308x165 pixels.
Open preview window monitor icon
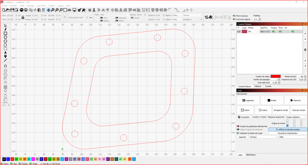pyautogui.click(x=75, y=10)
